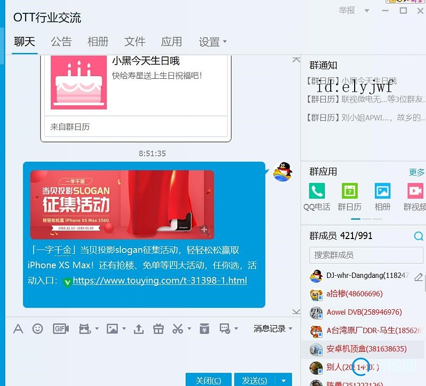
Task: Open the red packet (¥) icon
Action: point(204,328)
